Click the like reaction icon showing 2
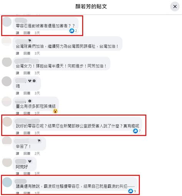This screenshot has width=182, height=196. (72, 31)
